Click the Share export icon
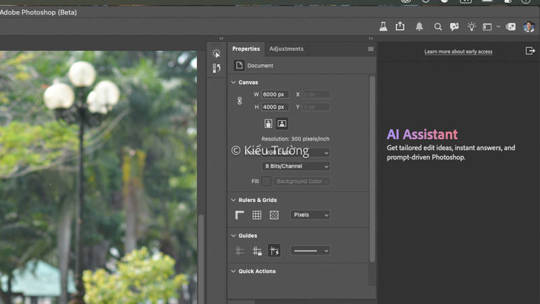The height and width of the screenshot is (304, 540). tap(400, 26)
